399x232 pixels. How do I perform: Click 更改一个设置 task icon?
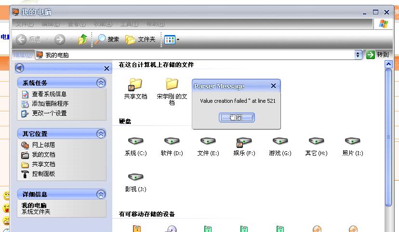click(25, 113)
